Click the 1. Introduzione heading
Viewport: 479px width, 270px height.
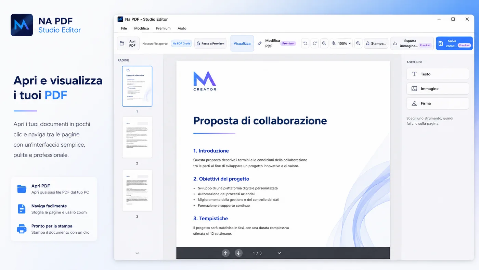(x=211, y=151)
